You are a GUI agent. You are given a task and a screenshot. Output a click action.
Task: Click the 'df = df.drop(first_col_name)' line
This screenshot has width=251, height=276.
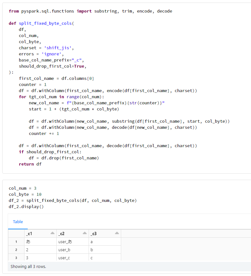point(64,158)
